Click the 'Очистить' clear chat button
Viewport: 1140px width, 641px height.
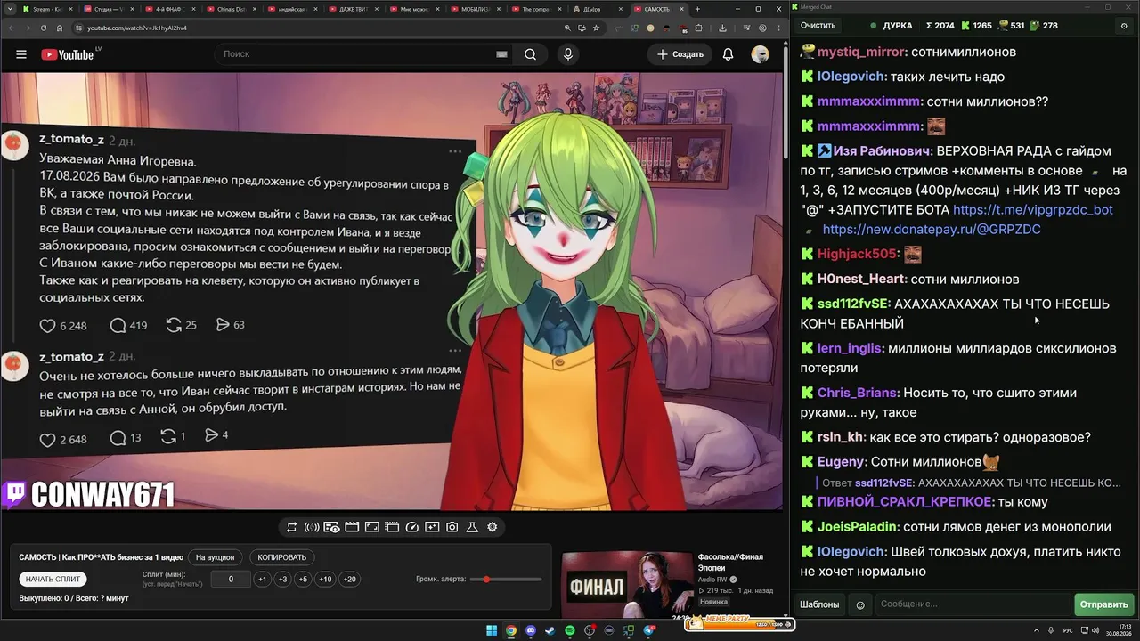(818, 26)
